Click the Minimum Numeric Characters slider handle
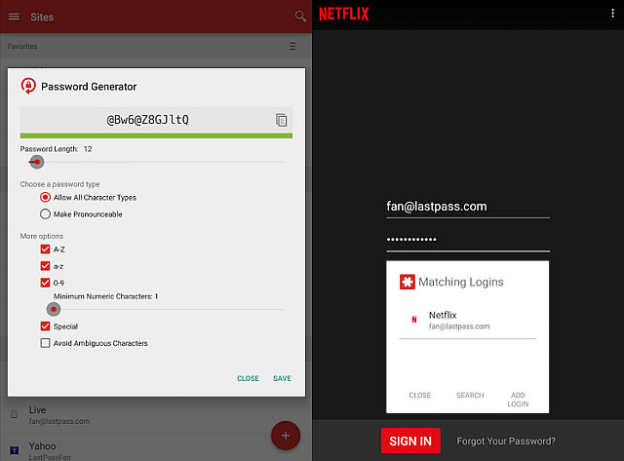Screen dimensions: 624x461 [x=54, y=309]
